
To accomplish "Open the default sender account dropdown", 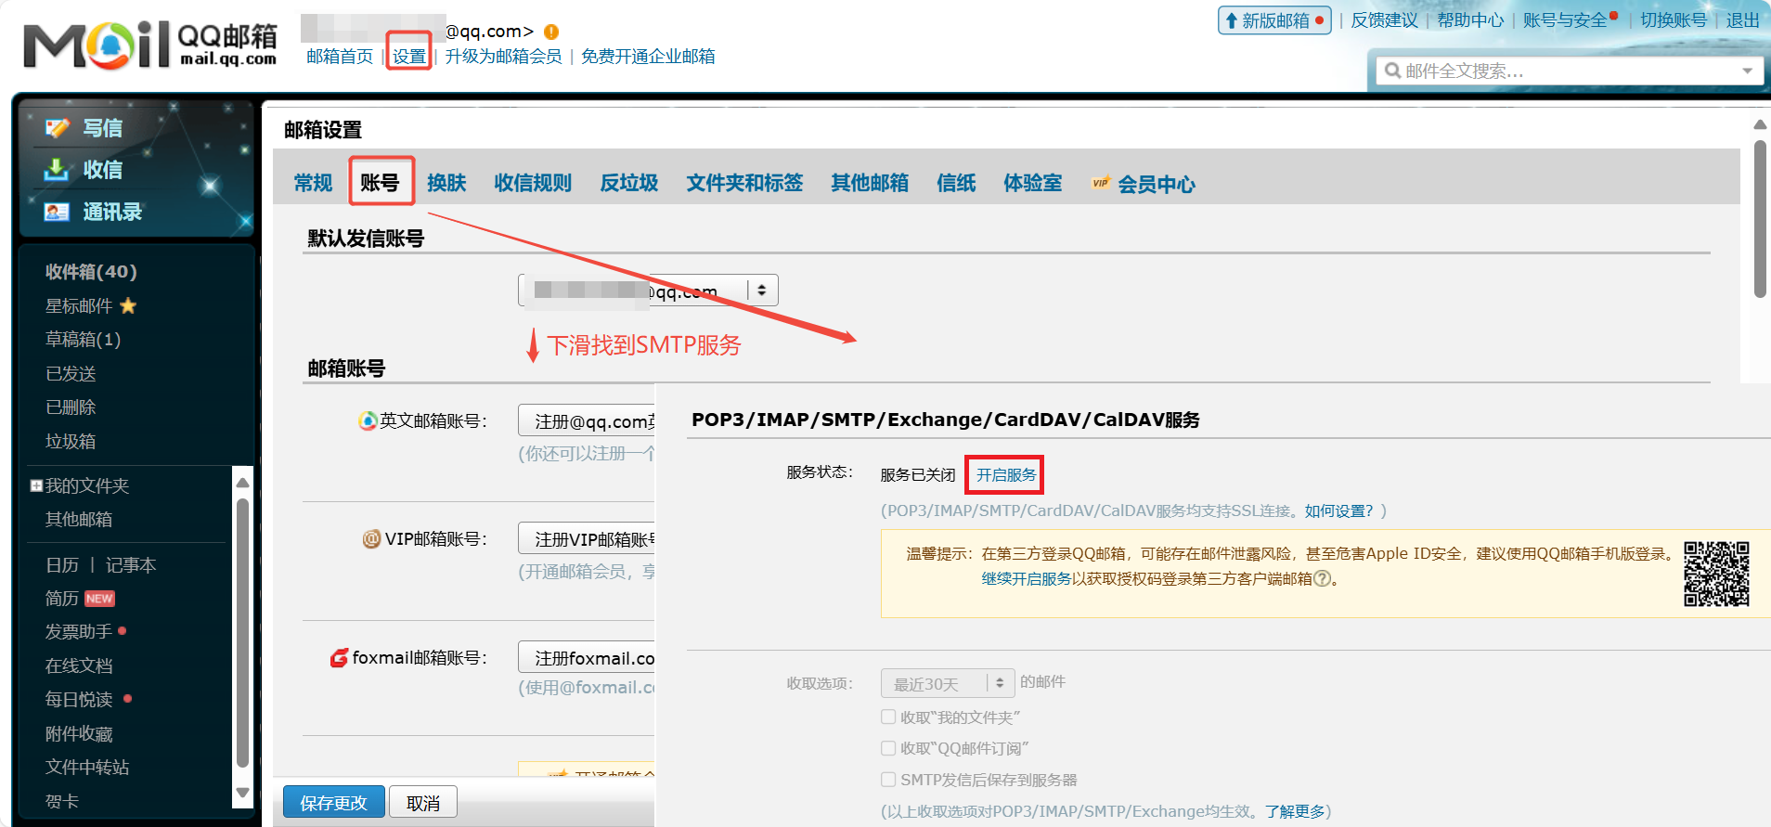I will pyautogui.click(x=648, y=291).
